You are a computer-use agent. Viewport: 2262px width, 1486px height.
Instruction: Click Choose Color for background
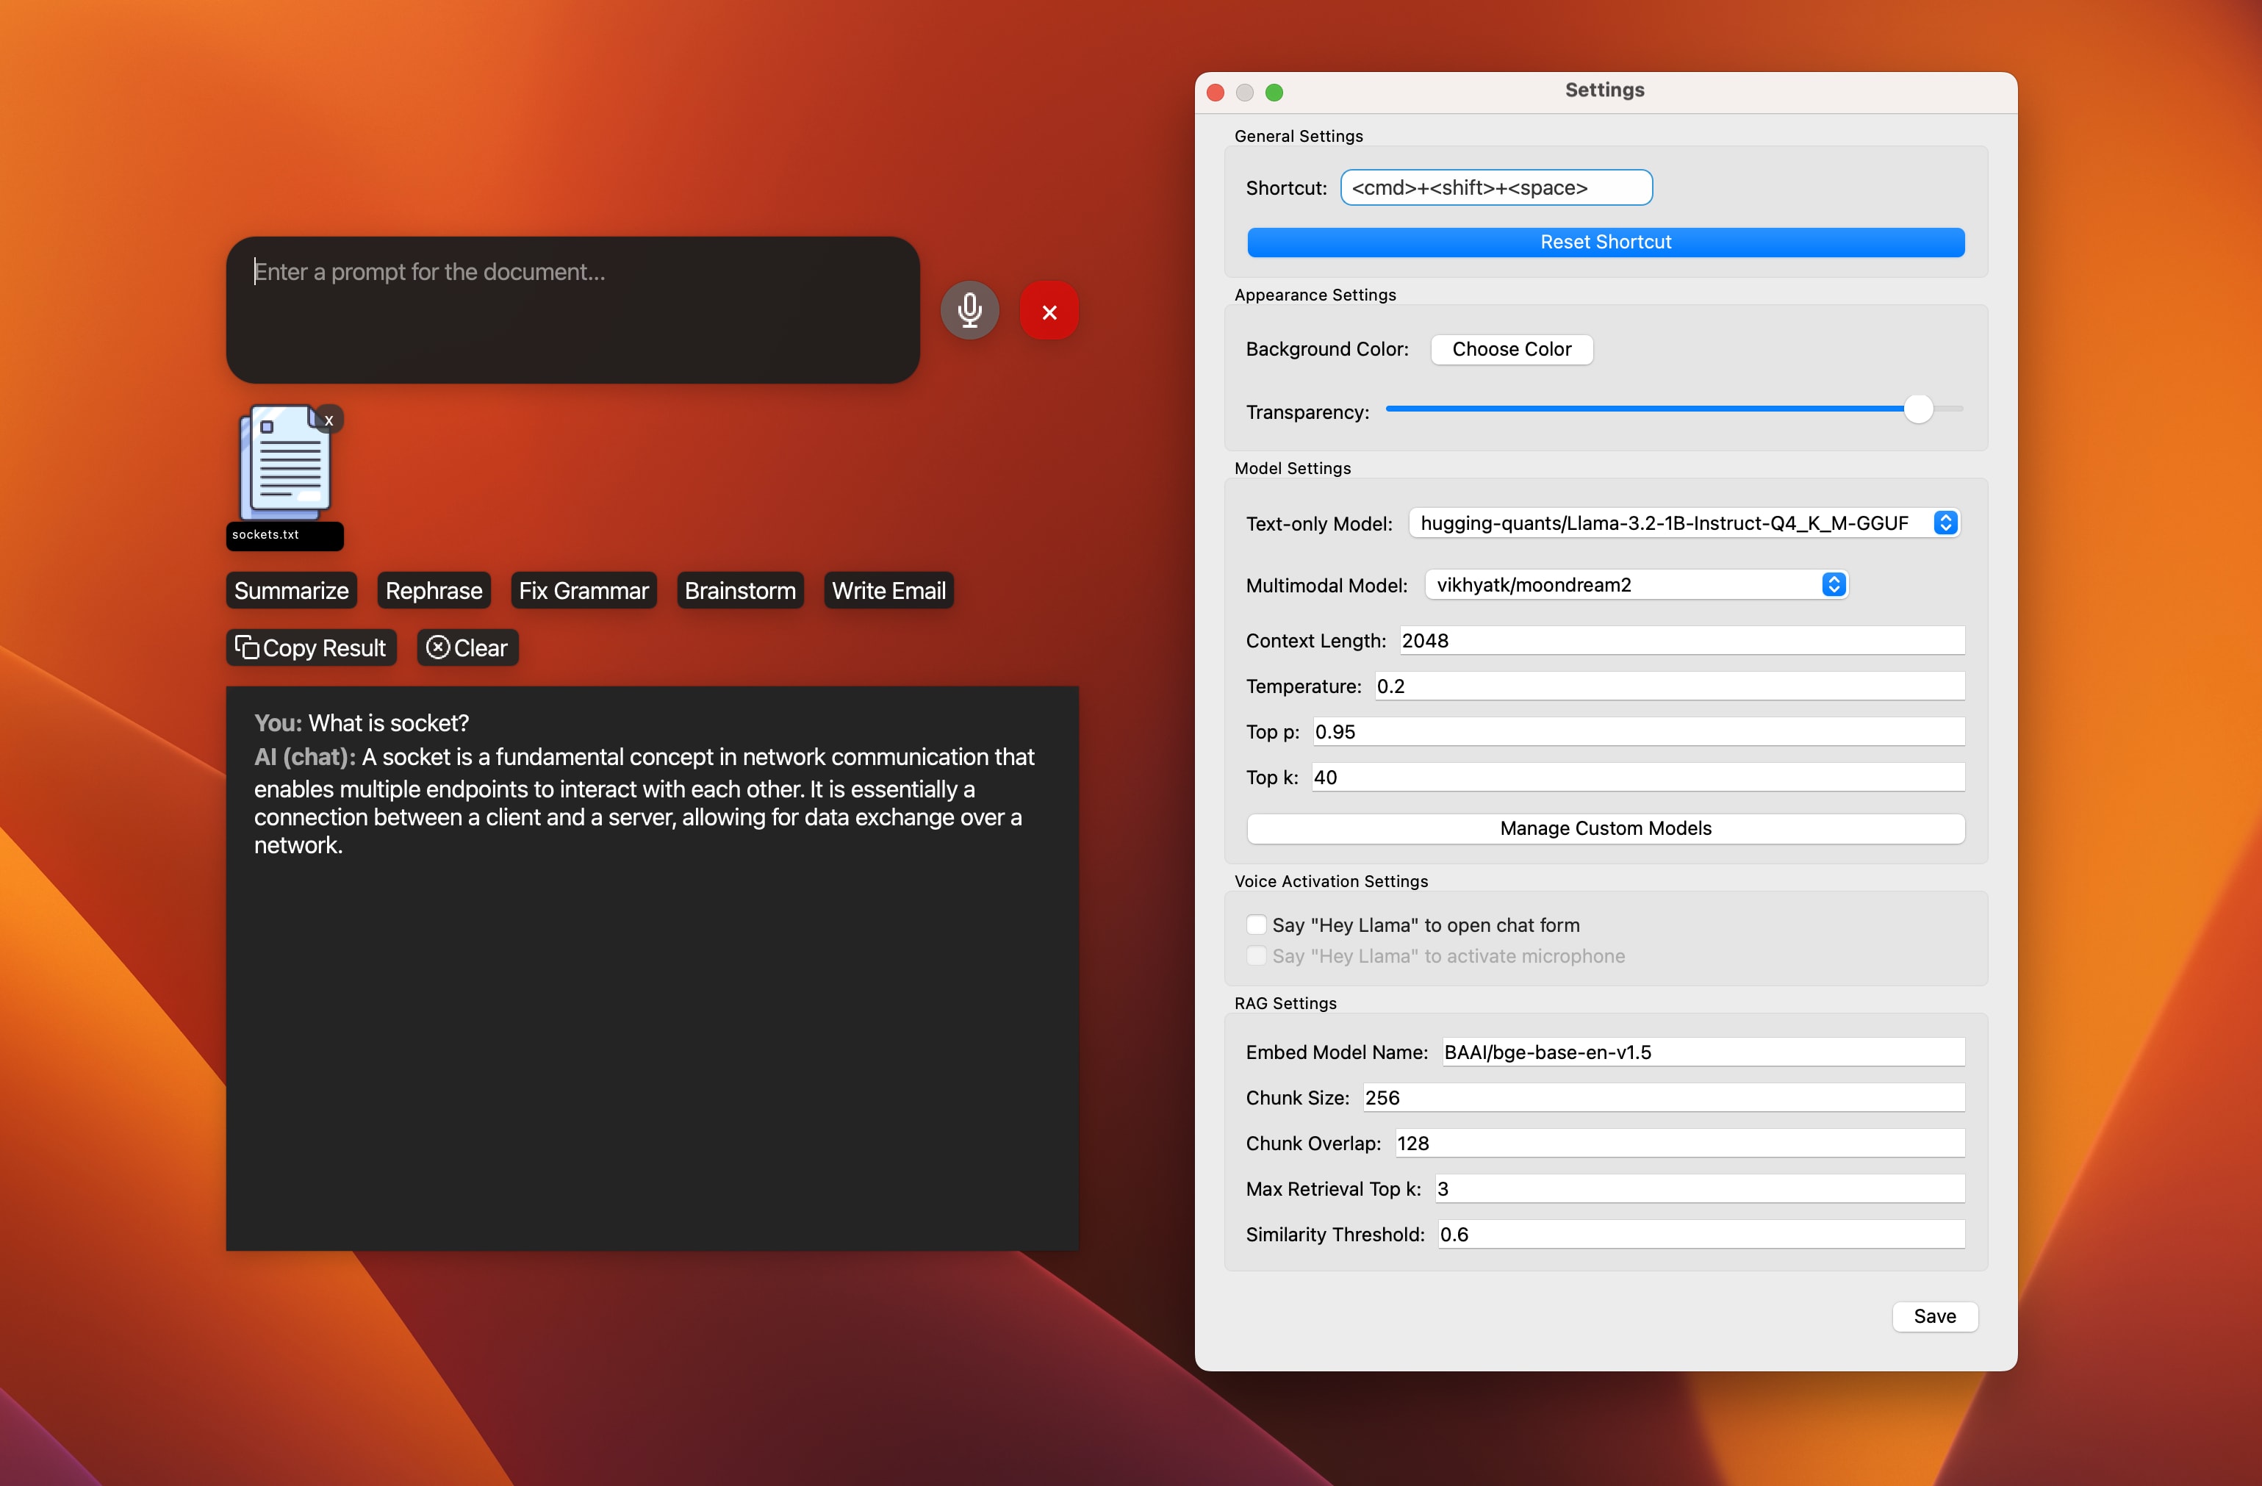[x=1511, y=349]
